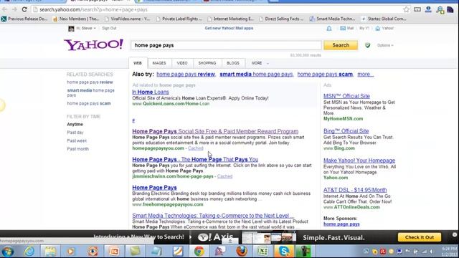The width and height of the screenshot is (459, 258).
Task: Select the Anytime time filter
Action: click(x=75, y=124)
